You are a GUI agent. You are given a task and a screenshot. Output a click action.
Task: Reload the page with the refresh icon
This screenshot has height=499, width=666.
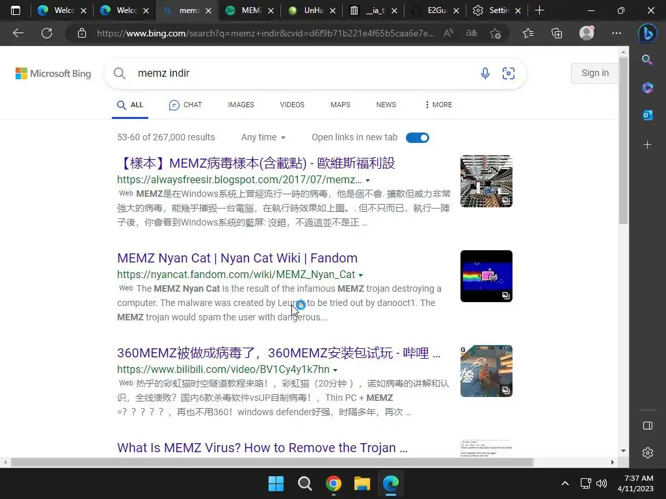coord(47,33)
